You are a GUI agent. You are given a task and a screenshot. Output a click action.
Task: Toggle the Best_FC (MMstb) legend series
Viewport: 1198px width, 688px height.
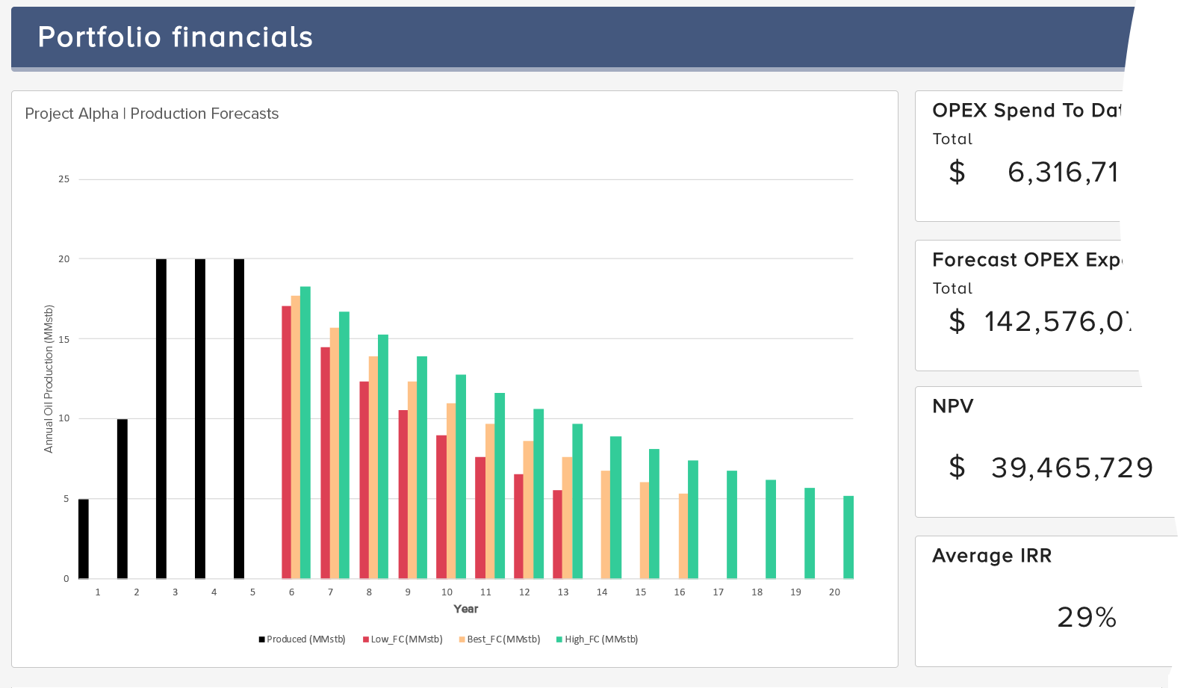coord(503,639)
